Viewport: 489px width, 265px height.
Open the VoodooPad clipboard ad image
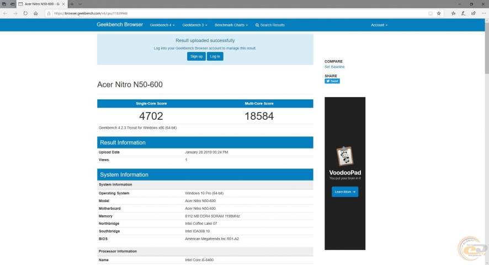tap(345, 156)
